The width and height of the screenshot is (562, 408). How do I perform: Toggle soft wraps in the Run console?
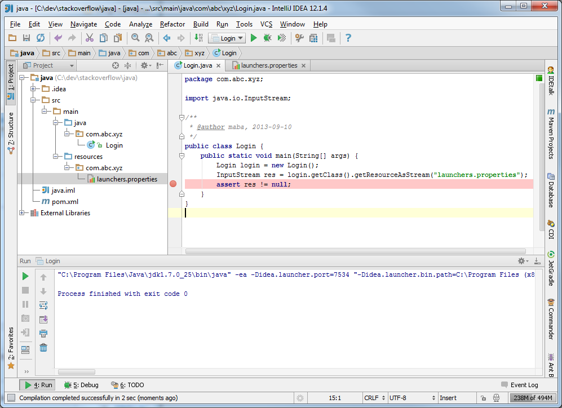pyautogui.click(x=43, y=305)
